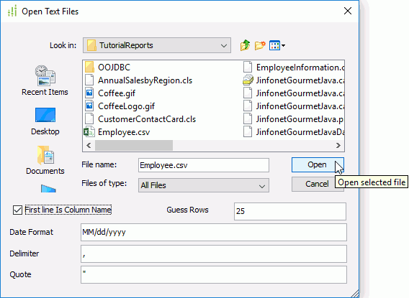Go up one folder level

point(245,45)
